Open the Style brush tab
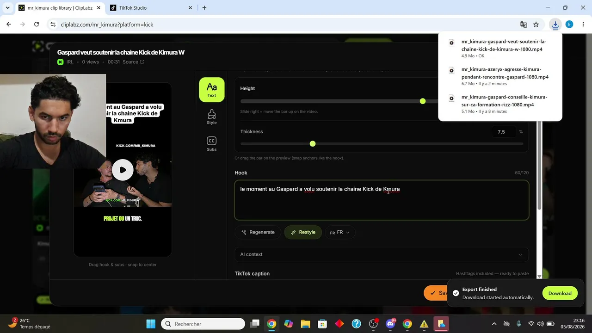 (x=212, y=117)
